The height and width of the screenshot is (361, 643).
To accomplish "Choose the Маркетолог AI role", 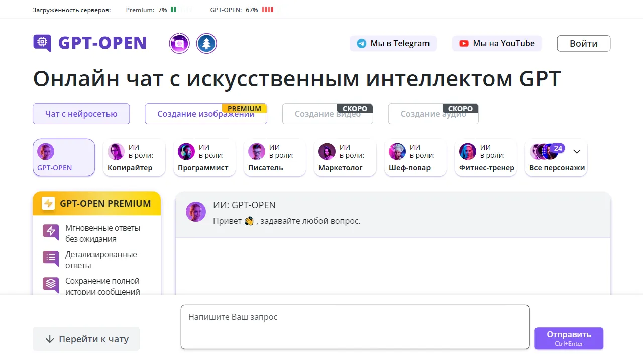I will (345, 158).
